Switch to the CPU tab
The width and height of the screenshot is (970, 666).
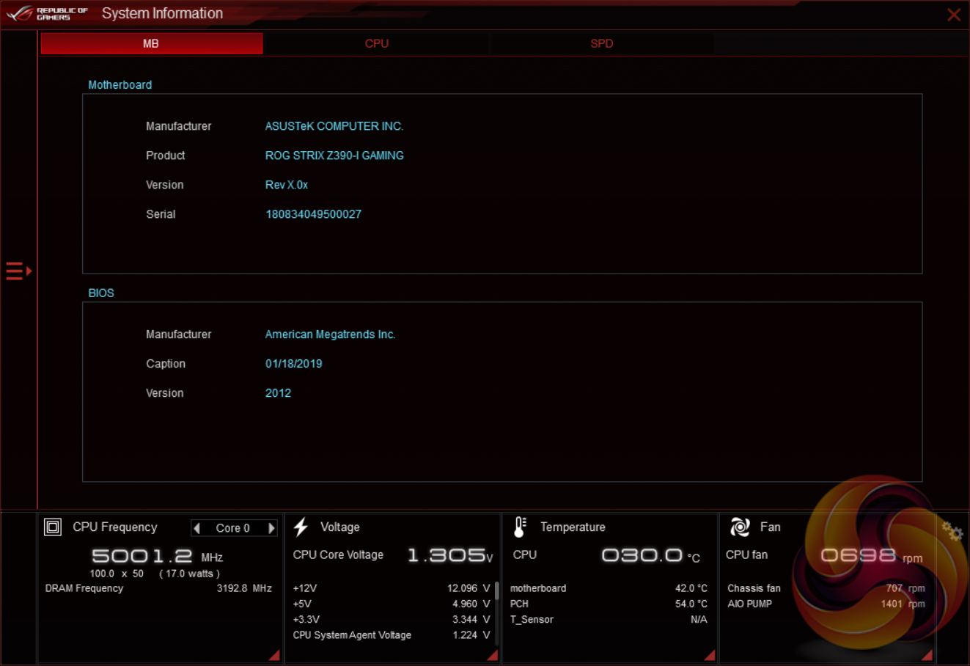377,43
